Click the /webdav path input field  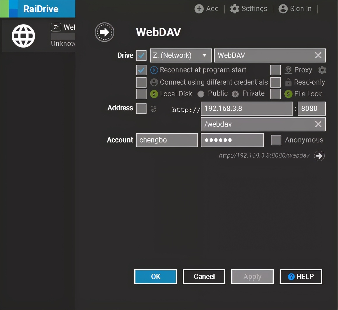263,124
